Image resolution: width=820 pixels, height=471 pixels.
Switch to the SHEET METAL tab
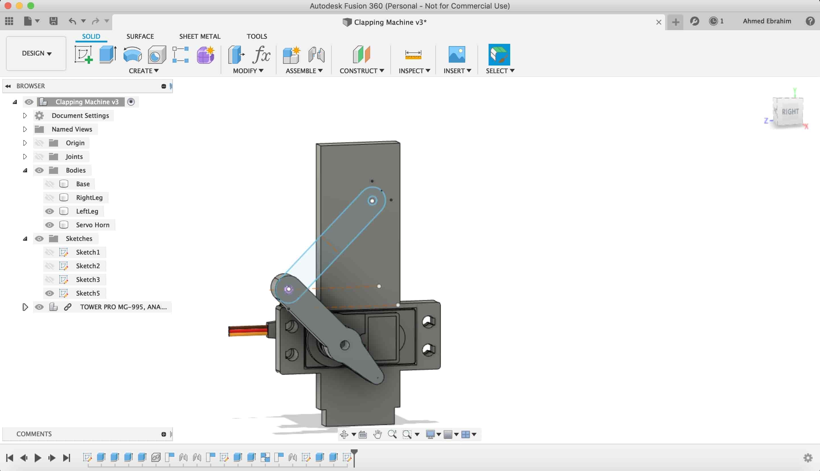click(x=200, y=36)
